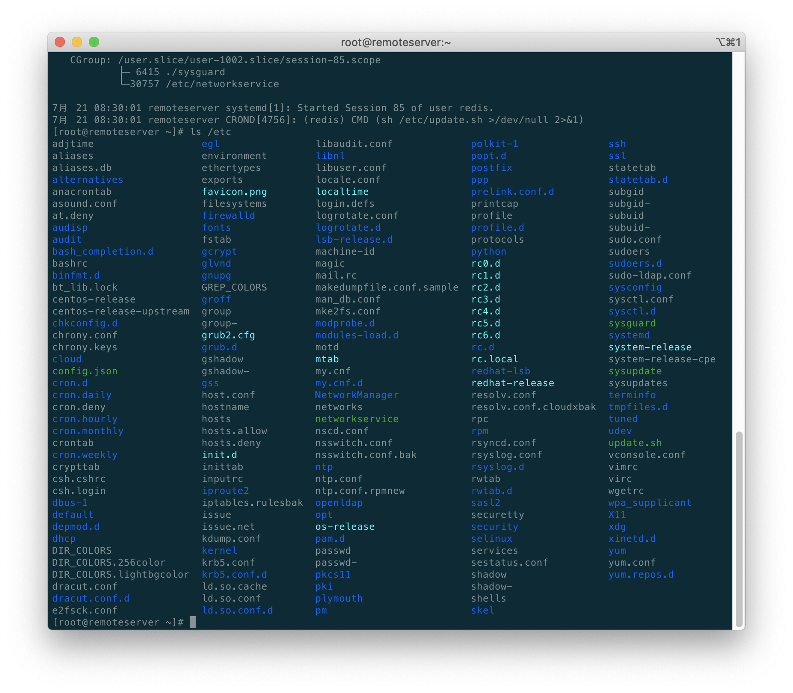Viewport: 793px width, 693px height.
Task: Click the favicon.png file name
Action: (234, 192)
